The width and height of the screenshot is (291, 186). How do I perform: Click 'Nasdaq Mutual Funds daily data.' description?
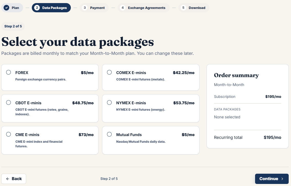tap(141, 141)
